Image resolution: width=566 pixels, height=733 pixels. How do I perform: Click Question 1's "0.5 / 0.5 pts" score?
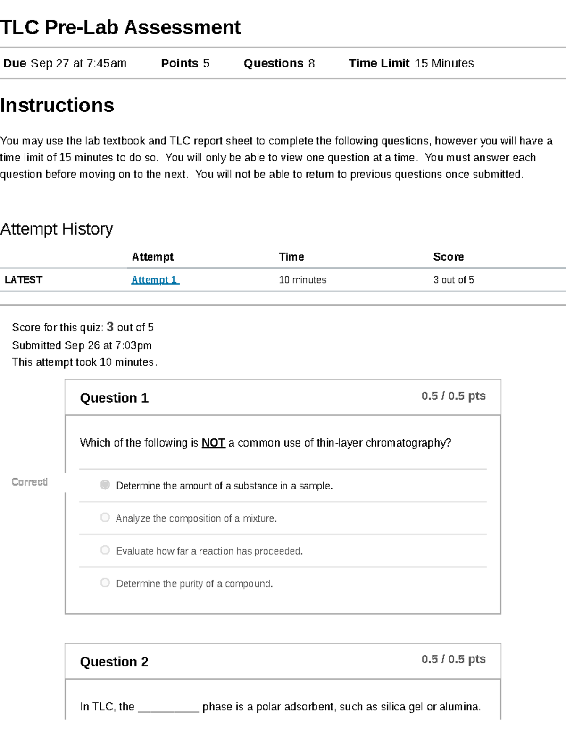(453, 396)
